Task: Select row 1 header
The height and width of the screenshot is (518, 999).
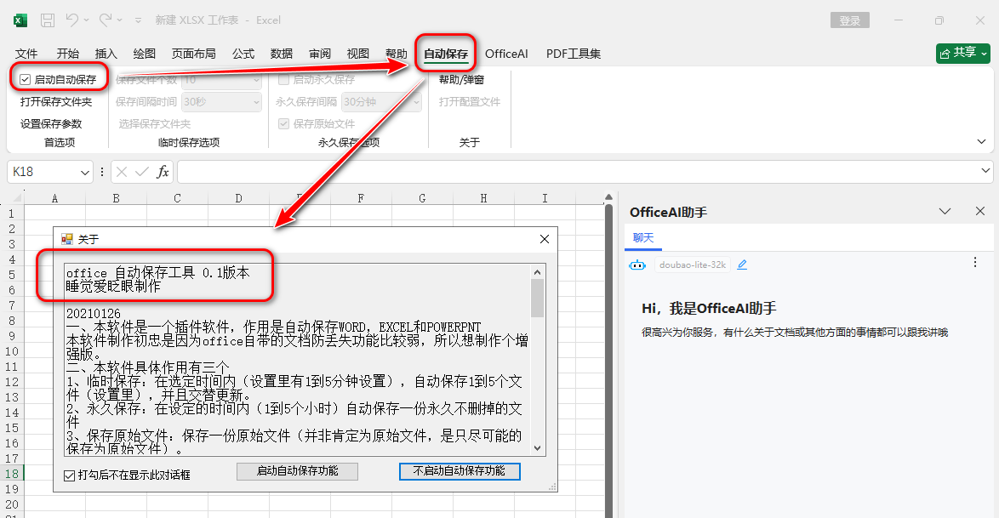Action: [12, 213]
